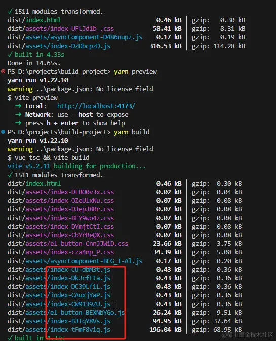Open index-DzDbcpzD.js file path

59,46
